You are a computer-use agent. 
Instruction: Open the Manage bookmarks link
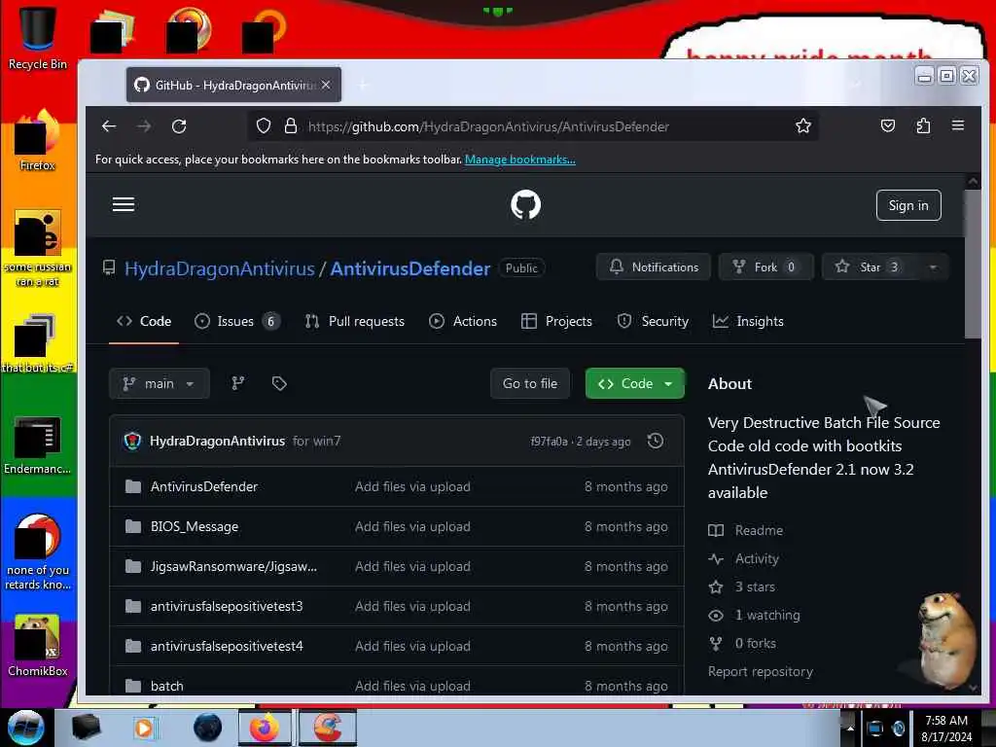[519, 160]
